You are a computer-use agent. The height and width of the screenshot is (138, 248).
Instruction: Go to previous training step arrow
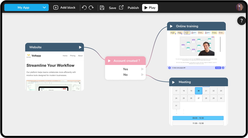(169, 68)
